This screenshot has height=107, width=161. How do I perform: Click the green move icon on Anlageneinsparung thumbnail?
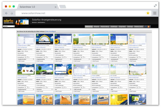(19, 66)
